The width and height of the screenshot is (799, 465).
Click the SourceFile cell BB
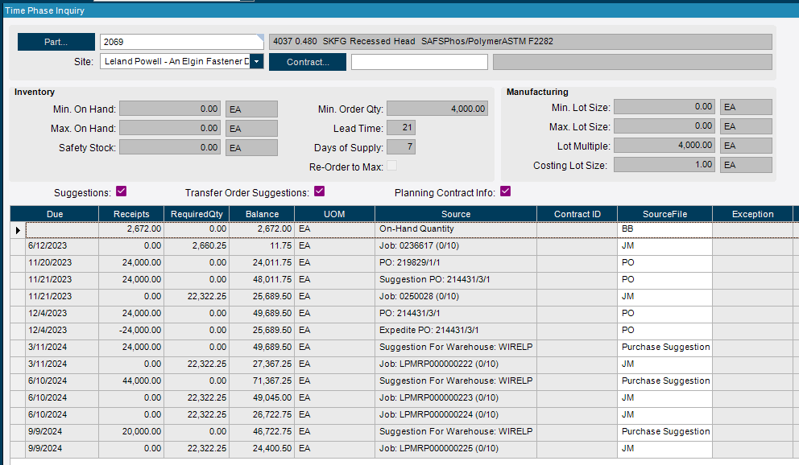coord(664,229)
